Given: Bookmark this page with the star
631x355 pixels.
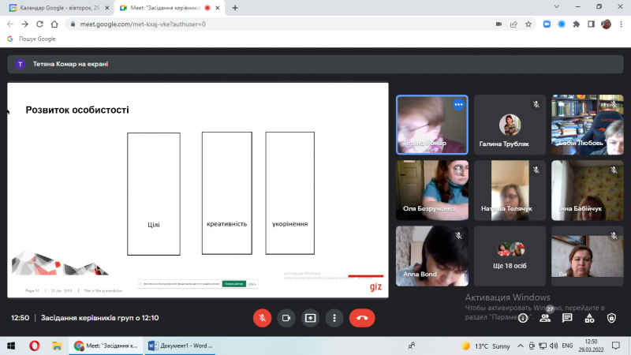Looking at the screenshot, I should [528, 24].
